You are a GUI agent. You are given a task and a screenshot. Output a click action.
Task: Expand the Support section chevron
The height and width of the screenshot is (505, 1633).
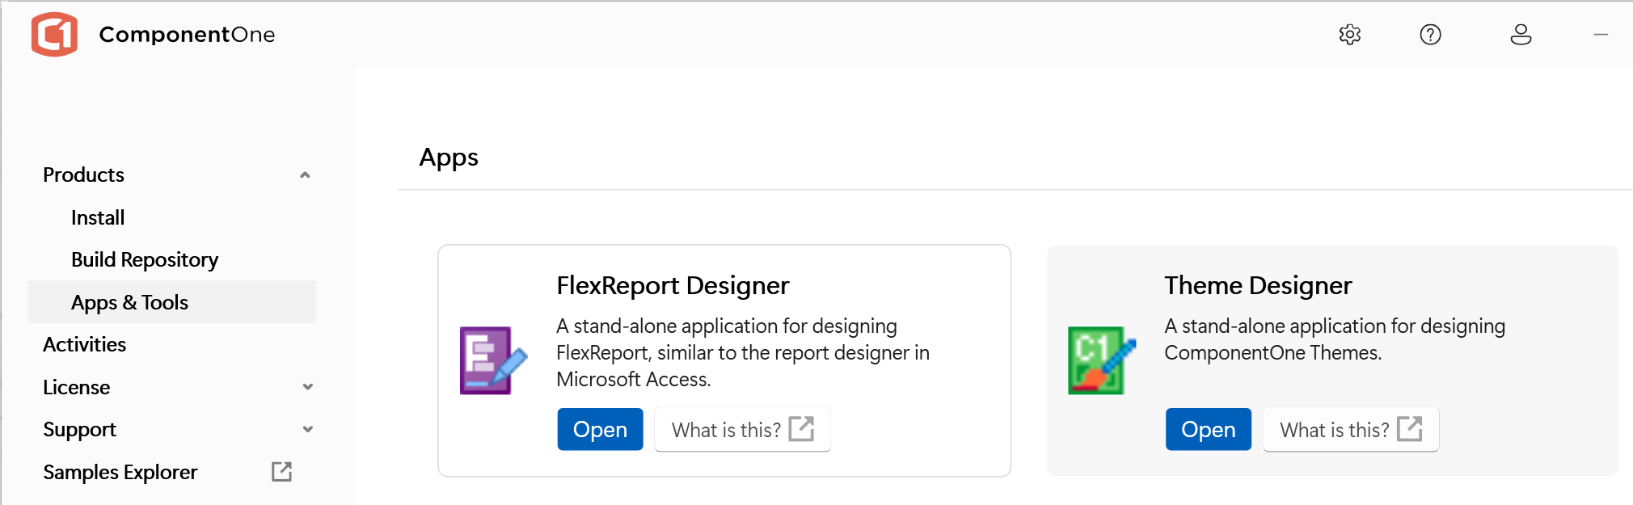pos(307,429)
